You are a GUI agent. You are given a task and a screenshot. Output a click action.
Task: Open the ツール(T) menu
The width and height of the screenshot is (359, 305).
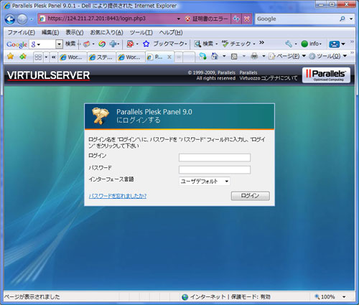coord(141,32)
